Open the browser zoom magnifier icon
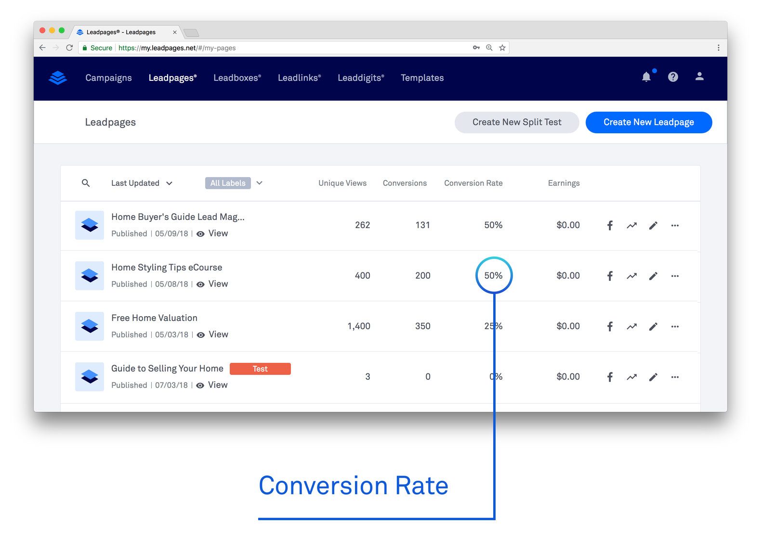Image resolution: width=761 pixels, height=551 pixels. [489, 48]
